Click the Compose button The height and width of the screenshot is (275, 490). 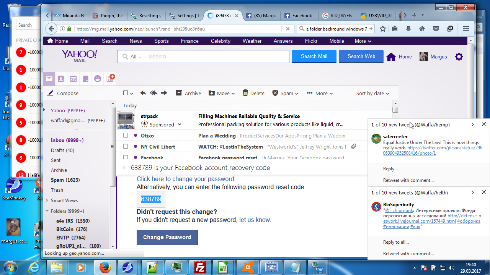(x=63, y=93)
